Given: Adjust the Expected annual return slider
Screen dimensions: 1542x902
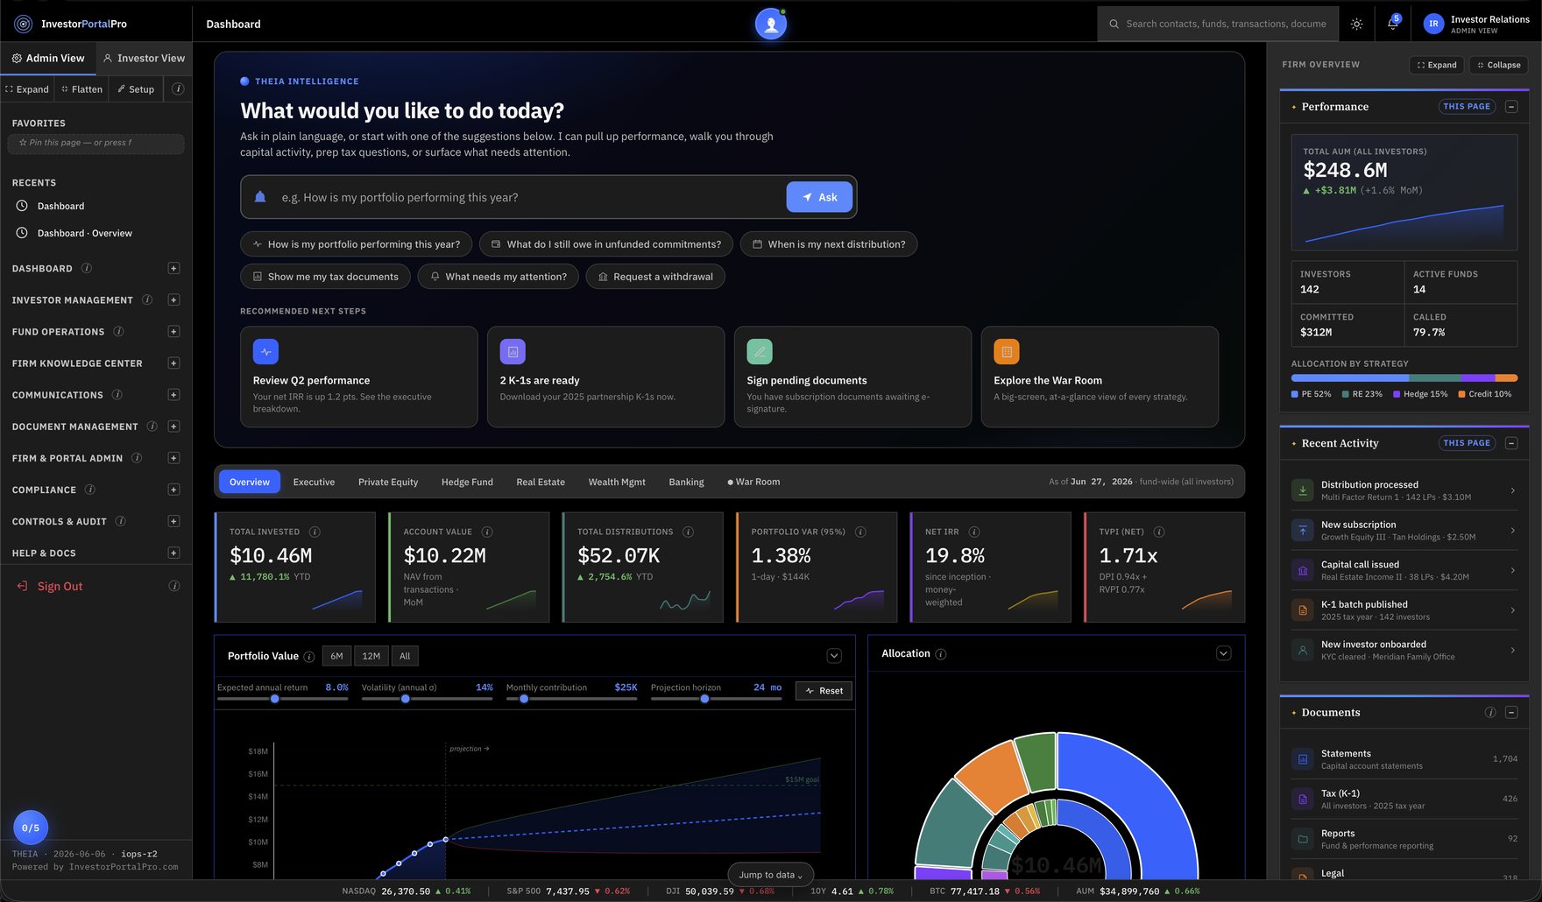Looking at the screenshot, I should tap(282, 699).
